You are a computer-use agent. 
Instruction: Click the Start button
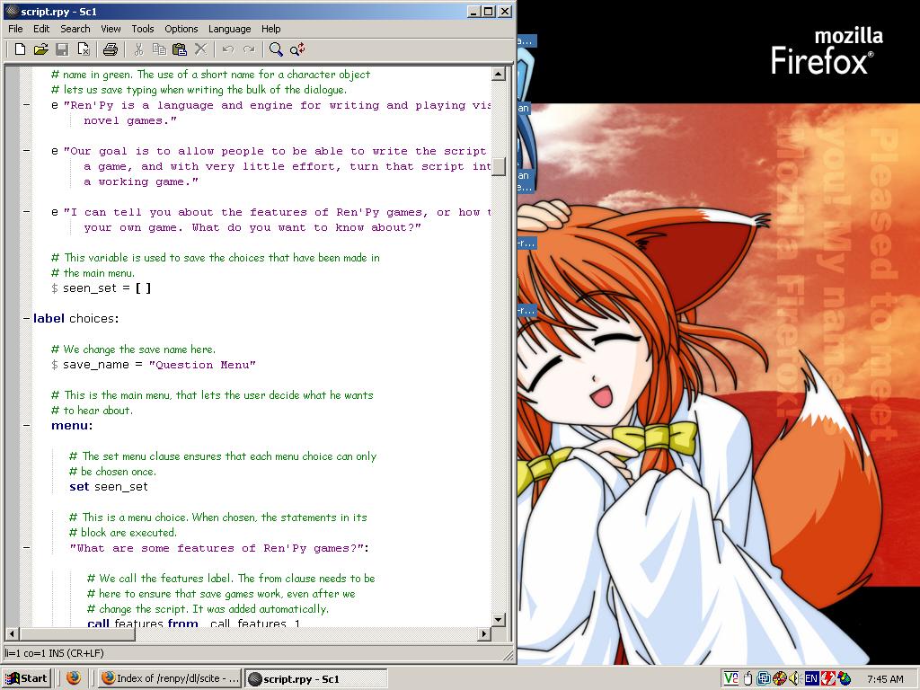26,678
